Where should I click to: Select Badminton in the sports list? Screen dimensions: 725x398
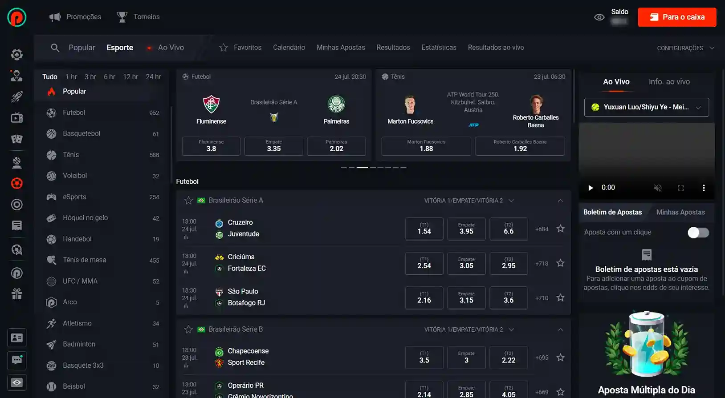103,345
